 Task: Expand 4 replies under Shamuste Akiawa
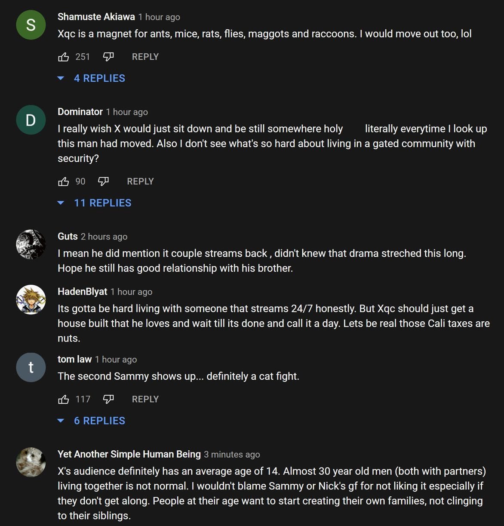click(x=99, y=78)
